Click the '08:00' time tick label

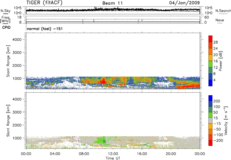84,154
